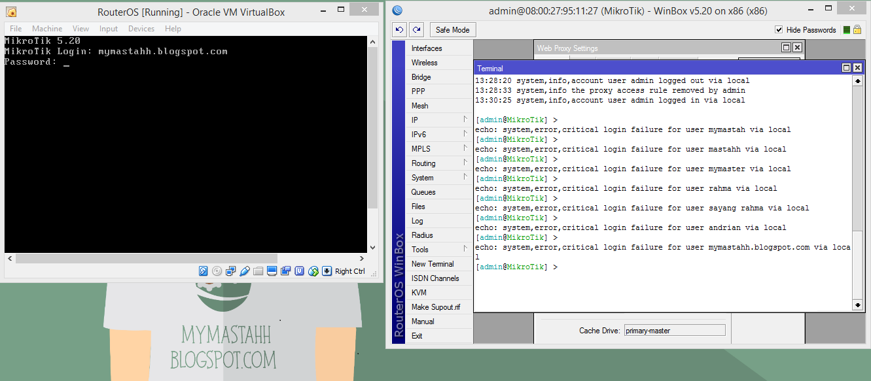Open KVM in WinBox sidebar
The width and height of the screenshot is (871, 381).
(439, 293)
